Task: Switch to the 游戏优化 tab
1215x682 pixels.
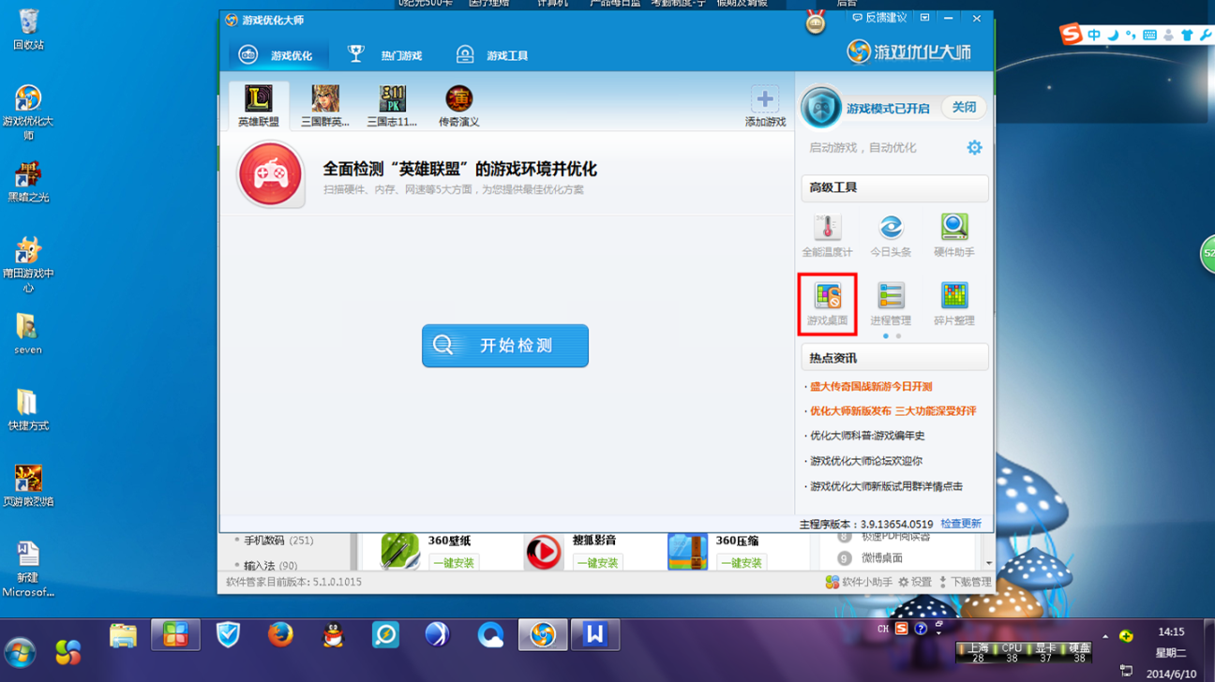Action: (x=278, y=55)
